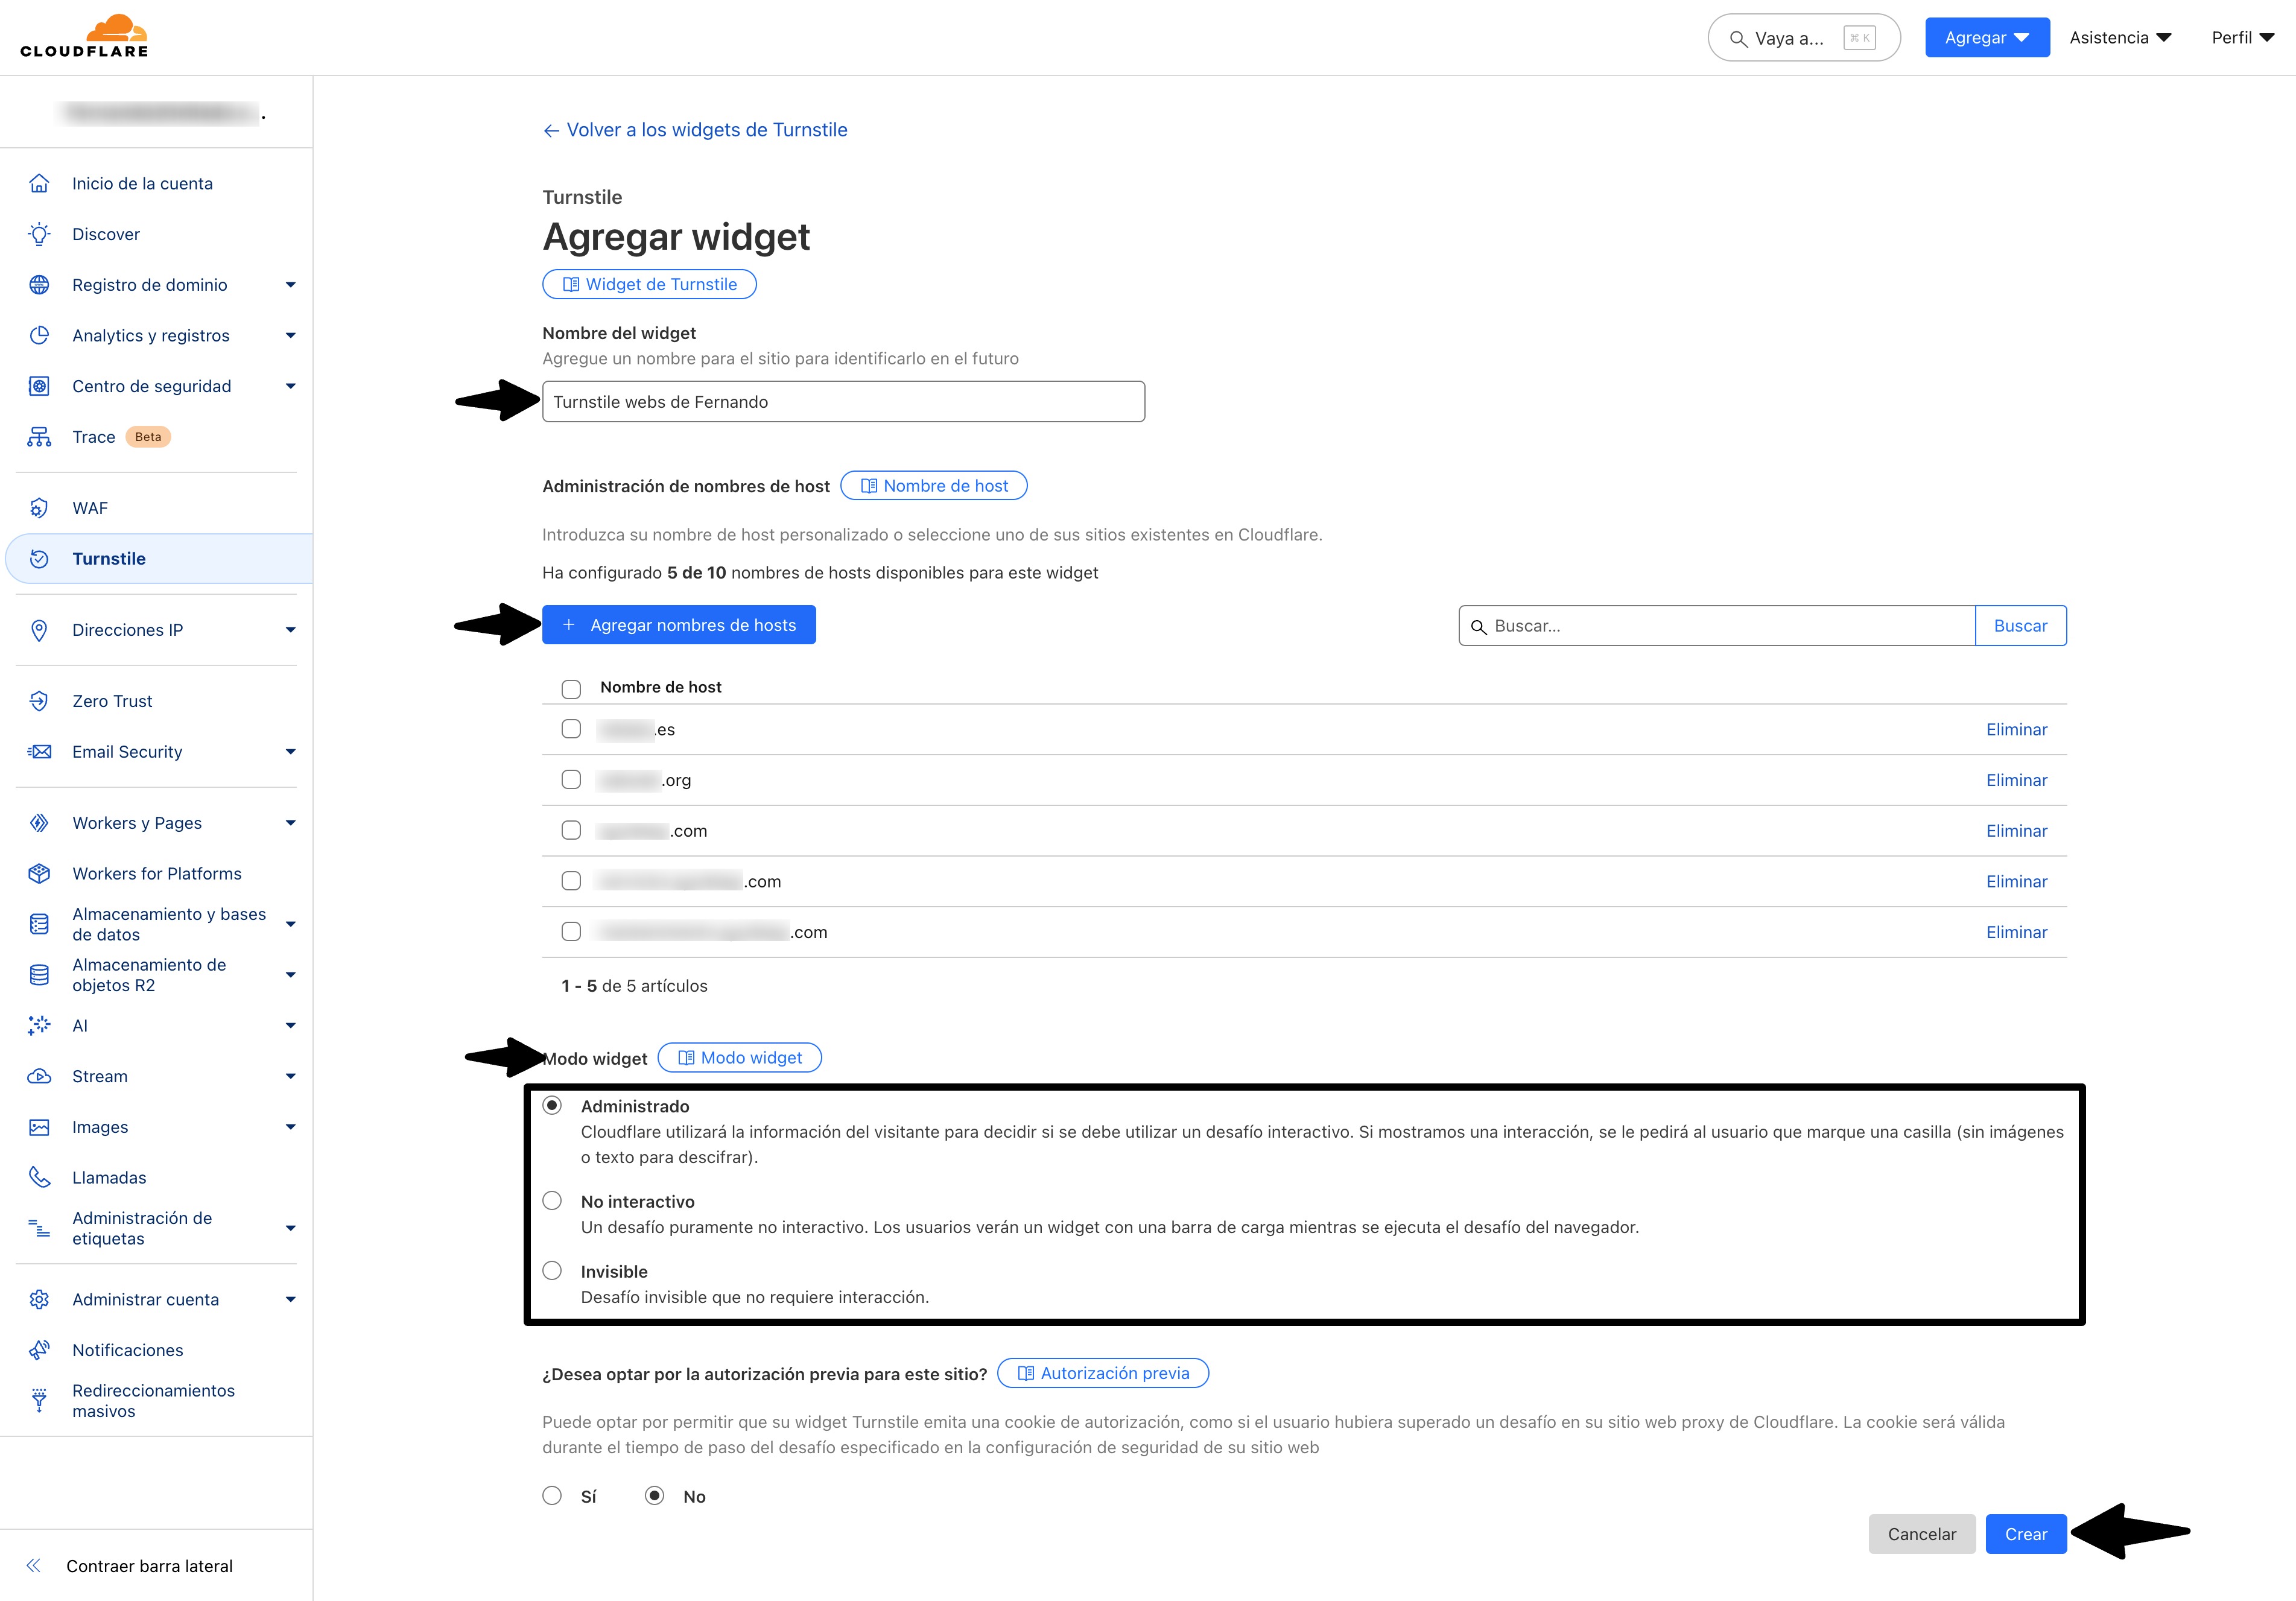Expand Centro de seguridad submenu arrow
Viewport: 2296px width, 1601px height.
291,386
